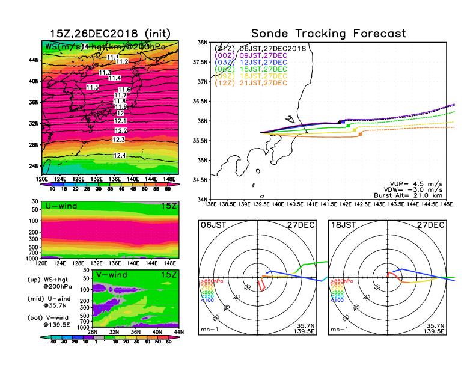Image resolution: width=476 pixels, height=368 pixels.
Task: Click the "28N" tick below V-wind plot
Action: click(x=93, y=332)
